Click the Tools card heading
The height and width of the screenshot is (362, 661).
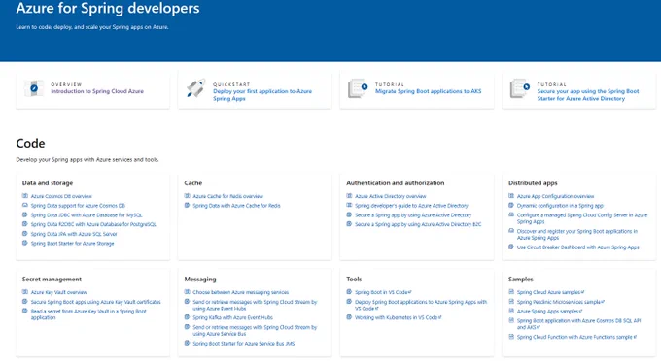click(354, 280)
